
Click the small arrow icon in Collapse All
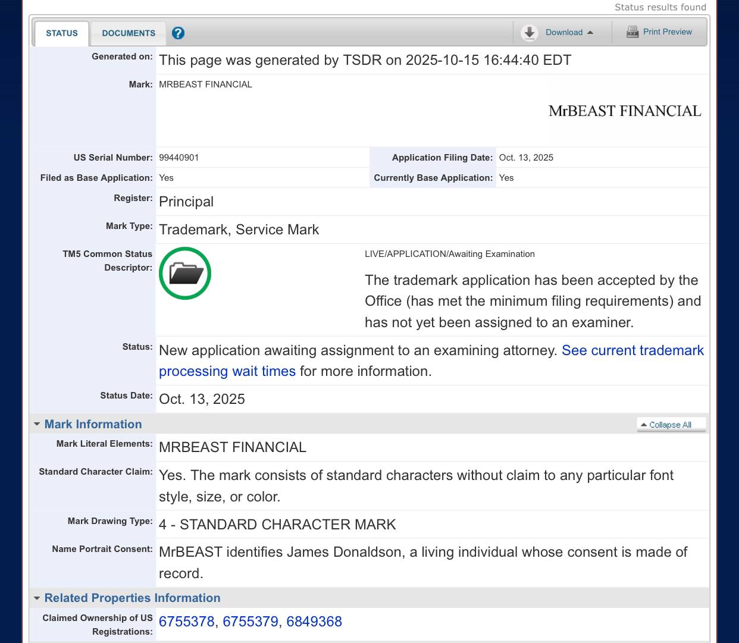(643, 425)
